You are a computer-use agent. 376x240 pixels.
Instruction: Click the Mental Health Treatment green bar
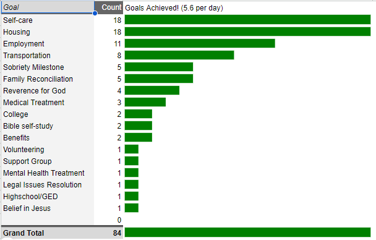[131, 173]
